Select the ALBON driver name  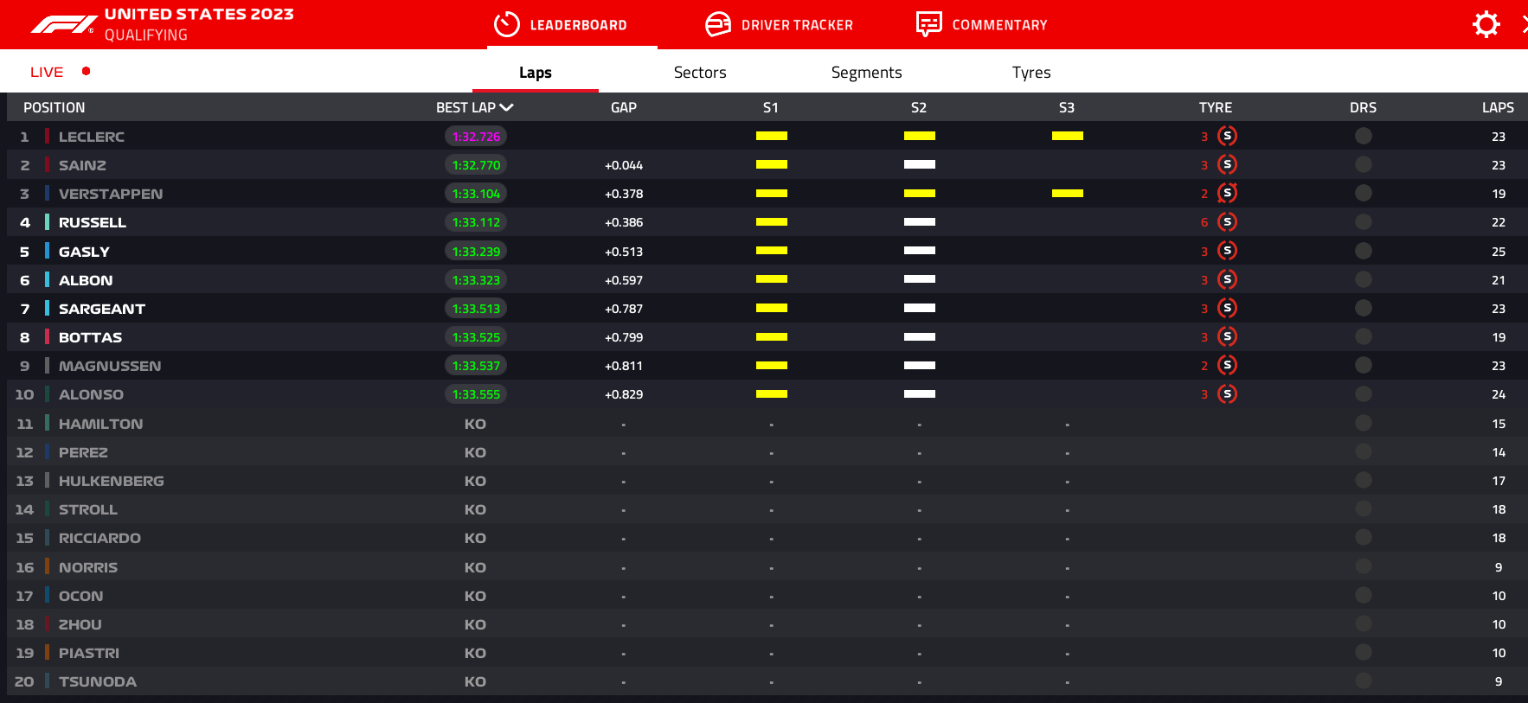(86, 280)
